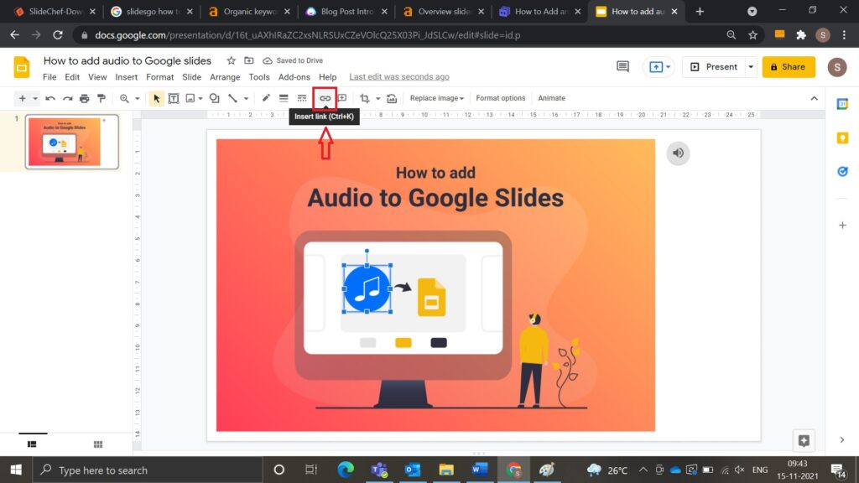Open the Tools menu

pyautogui.click(x=259, y=77)
